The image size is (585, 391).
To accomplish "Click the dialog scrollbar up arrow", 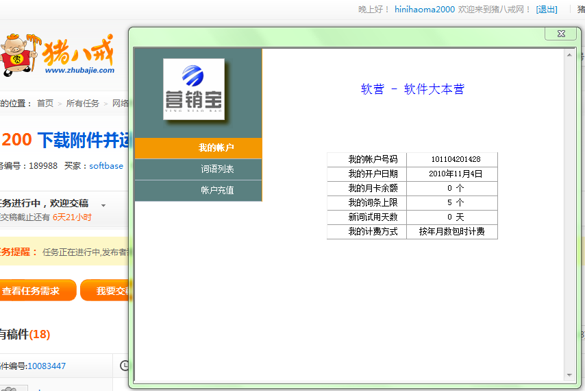I will (x=569, y=55).
